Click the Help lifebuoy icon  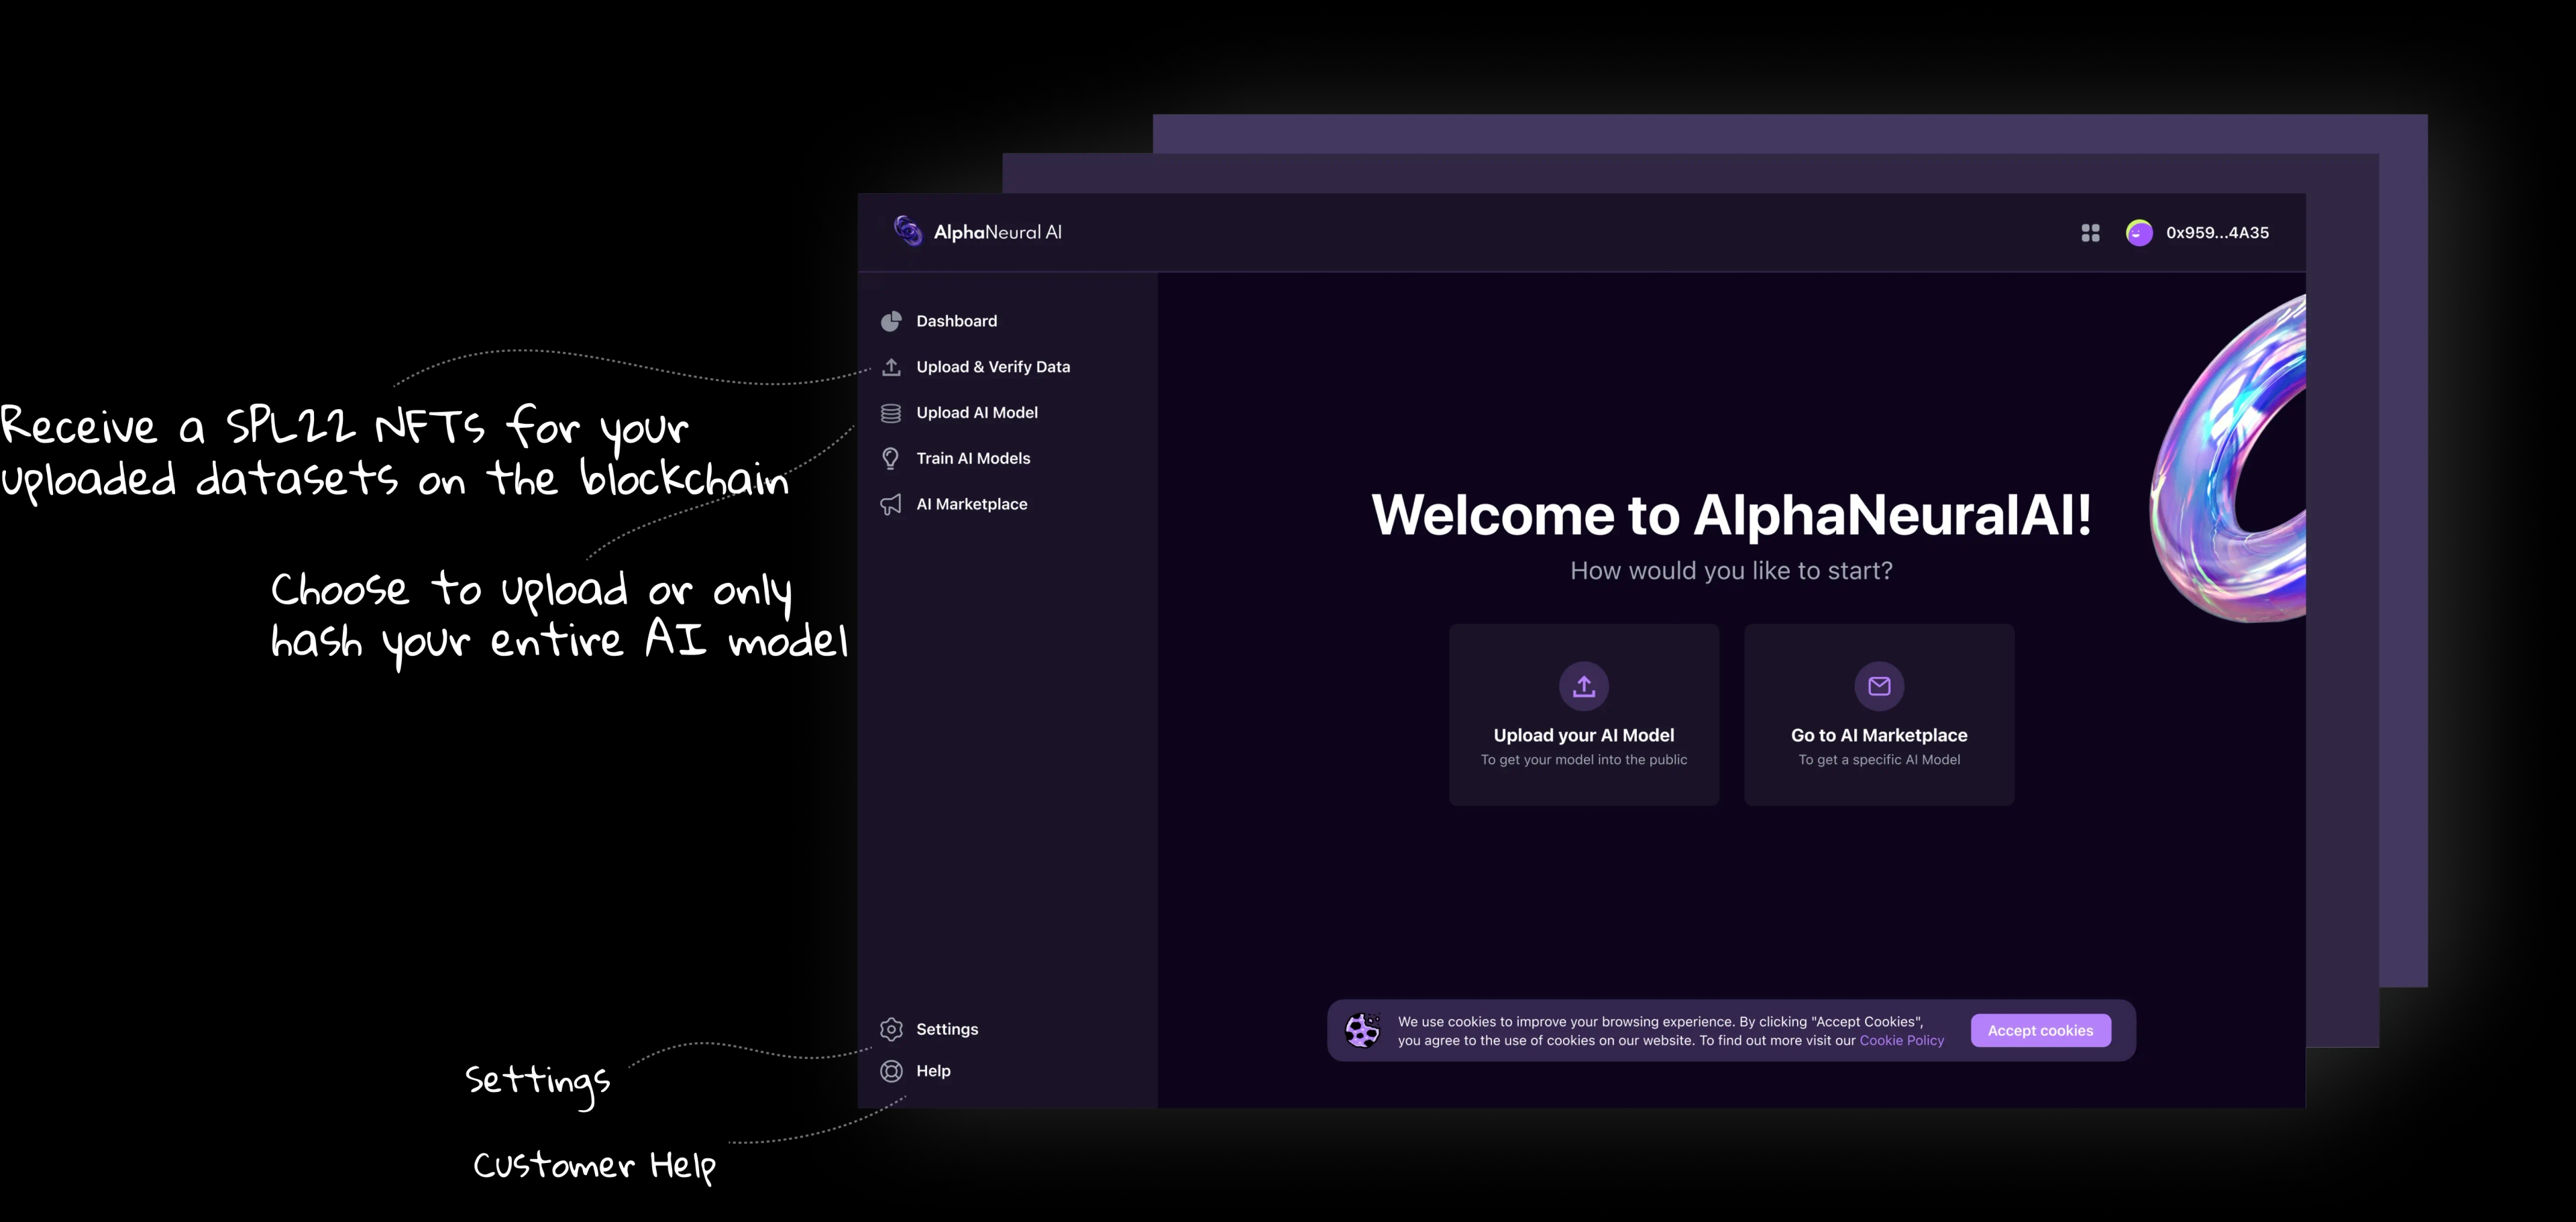[891, 1071]
